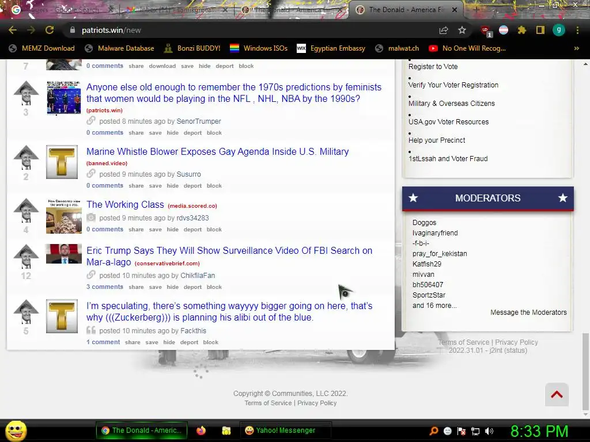This screenshot has height=442, width=590.
Task: Click the patriots.win/new address bar
Action: coord(248,30)
